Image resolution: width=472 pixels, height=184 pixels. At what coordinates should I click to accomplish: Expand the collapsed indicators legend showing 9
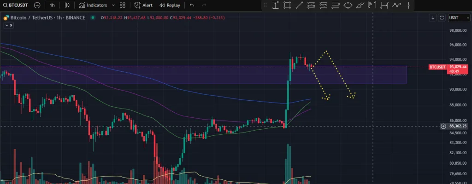pos(8,25)
